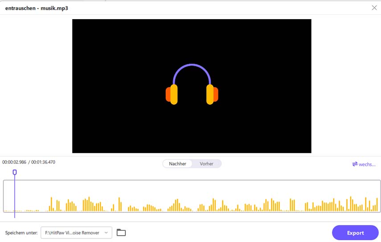The width and height of the screenshot is (381, 242).
Task: Click the Speichern unter: label
Action: pyautogui.click(x=21, y=233)
